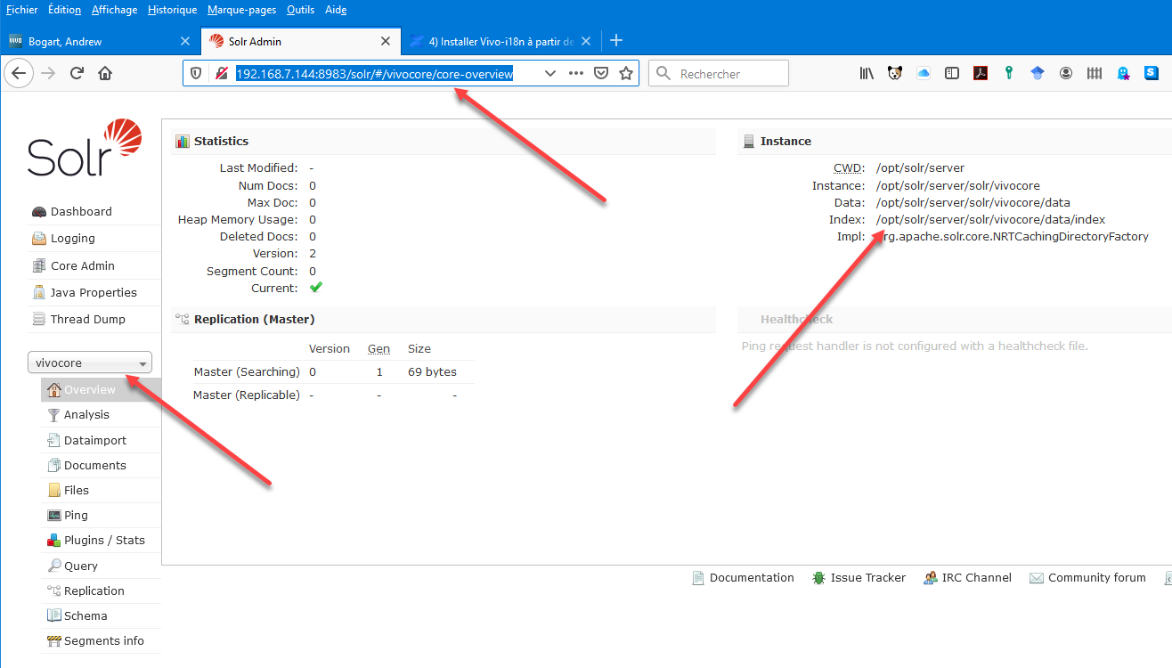Click the green key extension icon
This screenshot has width=1172, height=668.
pos(1009,73)
